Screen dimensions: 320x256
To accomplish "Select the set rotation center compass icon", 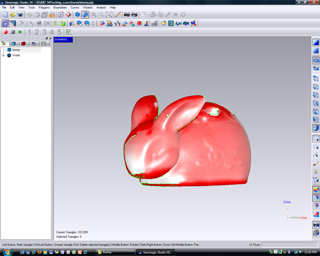I will (x=60, y=14).
